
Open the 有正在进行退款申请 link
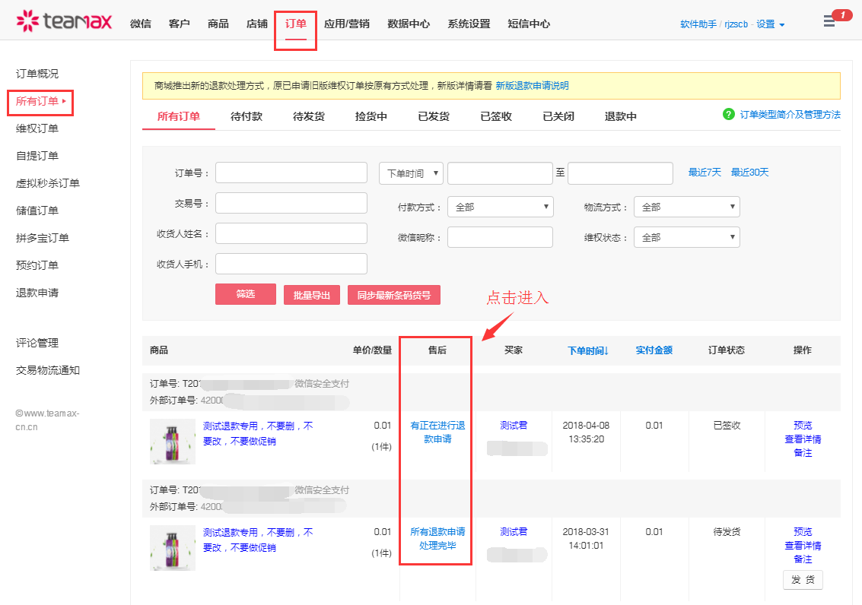[437, 432]
